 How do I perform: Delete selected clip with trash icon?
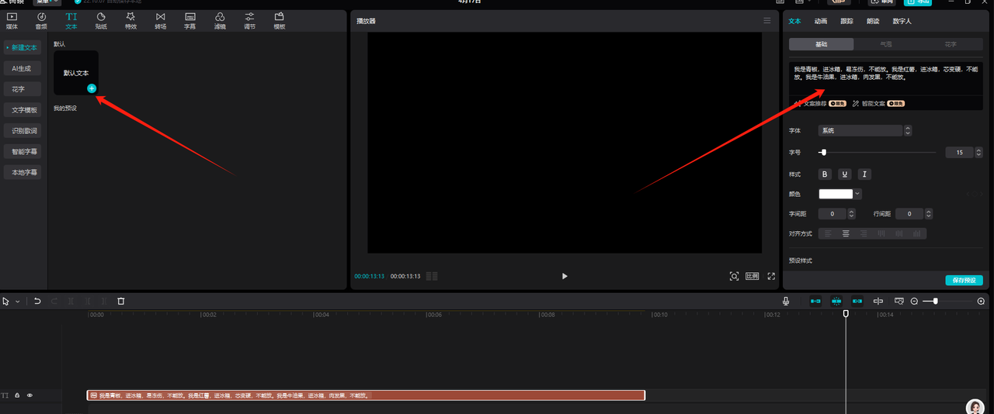coord(121,301)
